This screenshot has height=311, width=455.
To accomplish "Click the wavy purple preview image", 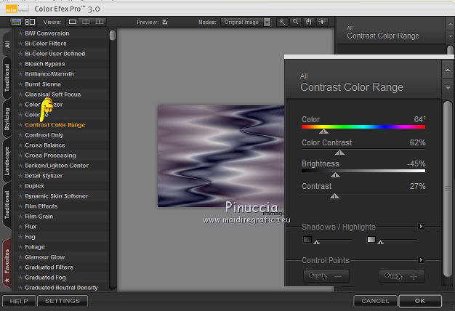I will [221, 156].
